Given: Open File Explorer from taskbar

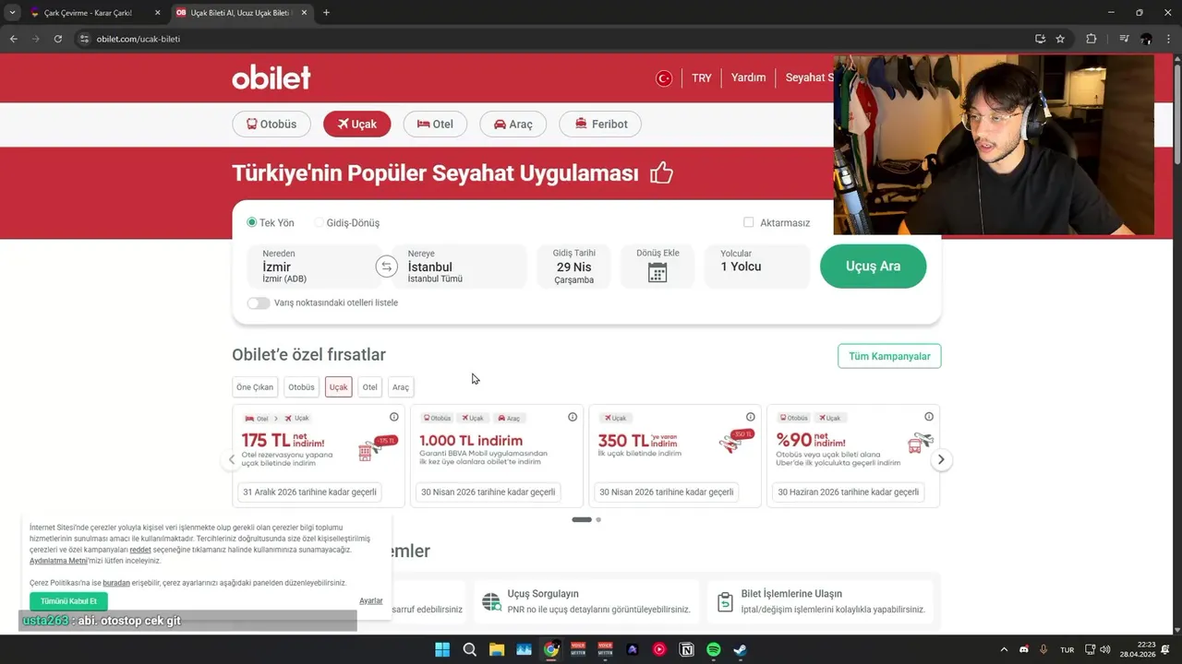Looking at the screenshot, I should (497, 649).
